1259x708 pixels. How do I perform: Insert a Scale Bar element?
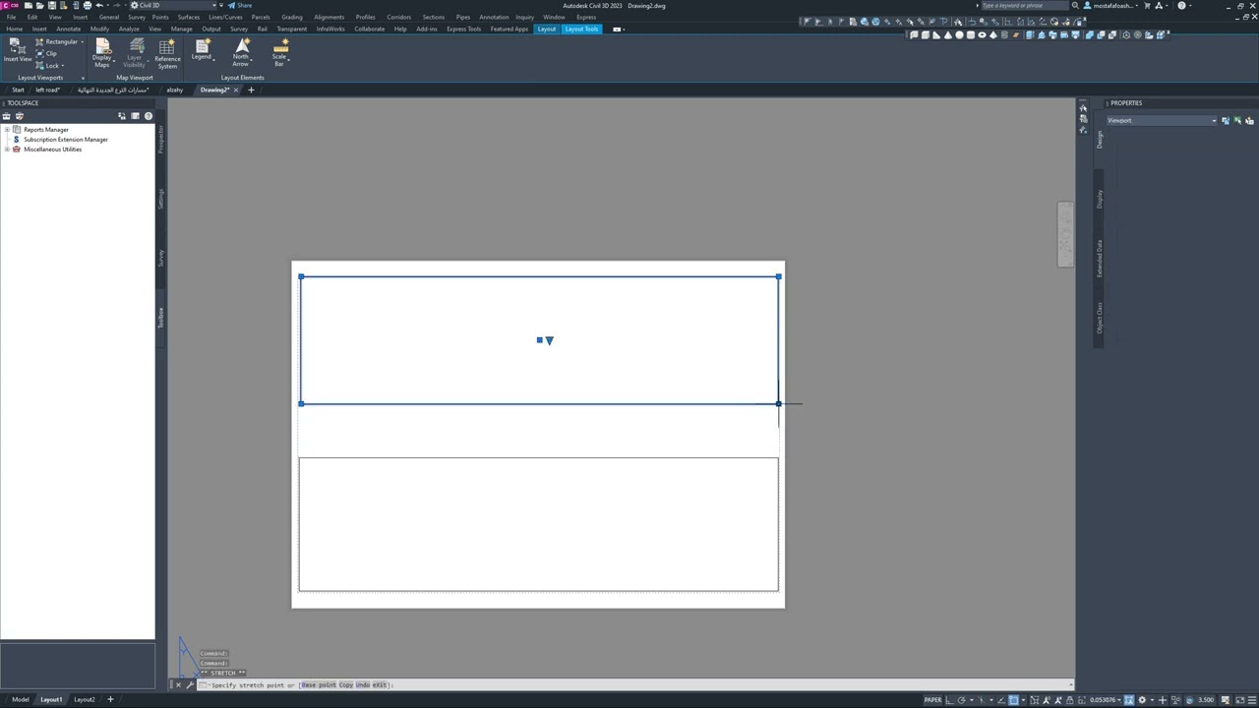280,54
